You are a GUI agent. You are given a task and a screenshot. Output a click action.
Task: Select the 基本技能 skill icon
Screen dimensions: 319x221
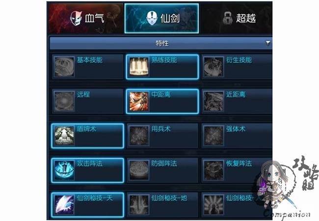coord(64,67)
